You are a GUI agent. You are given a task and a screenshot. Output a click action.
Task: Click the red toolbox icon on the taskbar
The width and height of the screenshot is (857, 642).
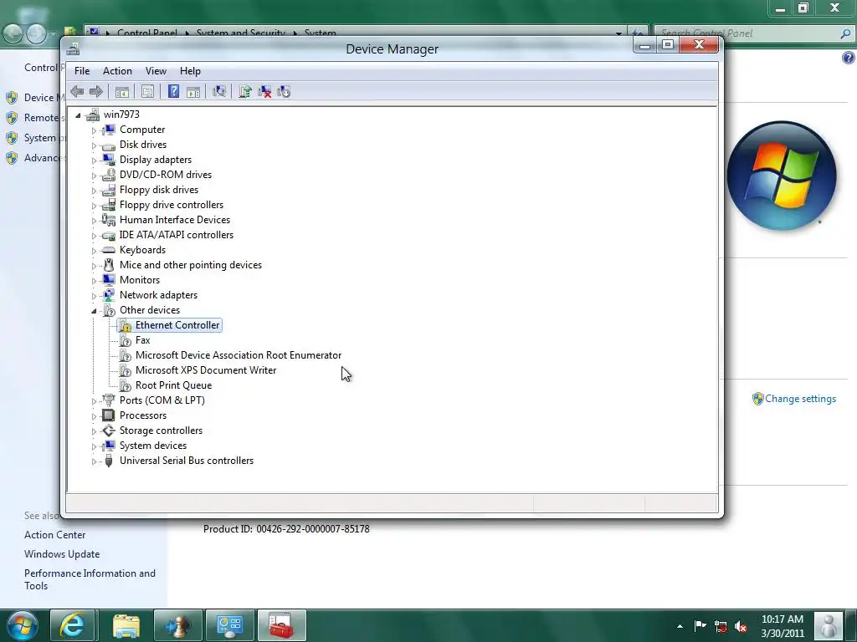(x=281, y=625)
